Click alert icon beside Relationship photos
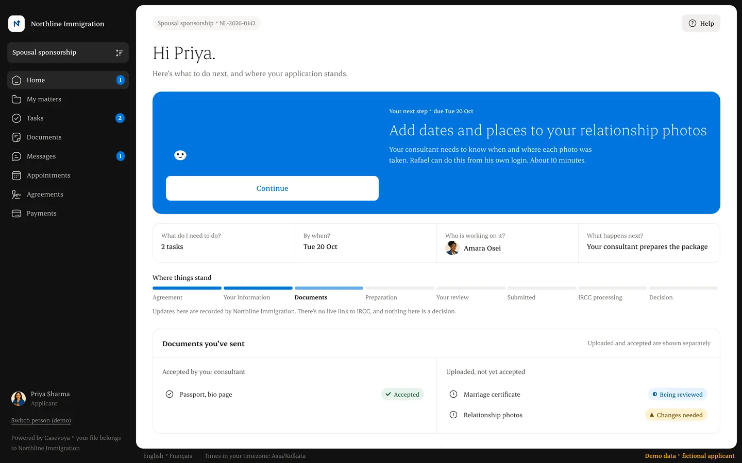The width and height of the screenshot is (742, 463). tap(453, 415)
